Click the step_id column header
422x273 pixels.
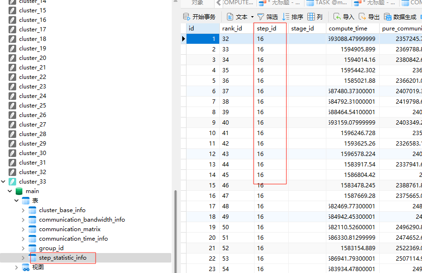[x=271, y=29]
